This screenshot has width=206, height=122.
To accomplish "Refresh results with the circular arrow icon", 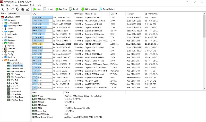I will coord(18,9).
